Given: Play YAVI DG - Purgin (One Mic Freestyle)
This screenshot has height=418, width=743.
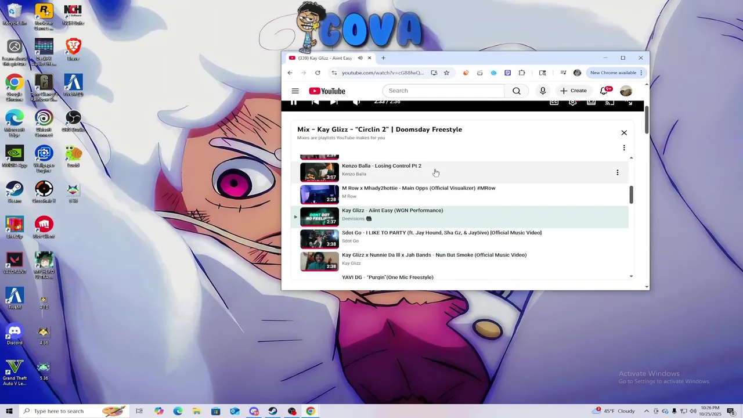Looking at the screenshot, I should coord(388,278).
